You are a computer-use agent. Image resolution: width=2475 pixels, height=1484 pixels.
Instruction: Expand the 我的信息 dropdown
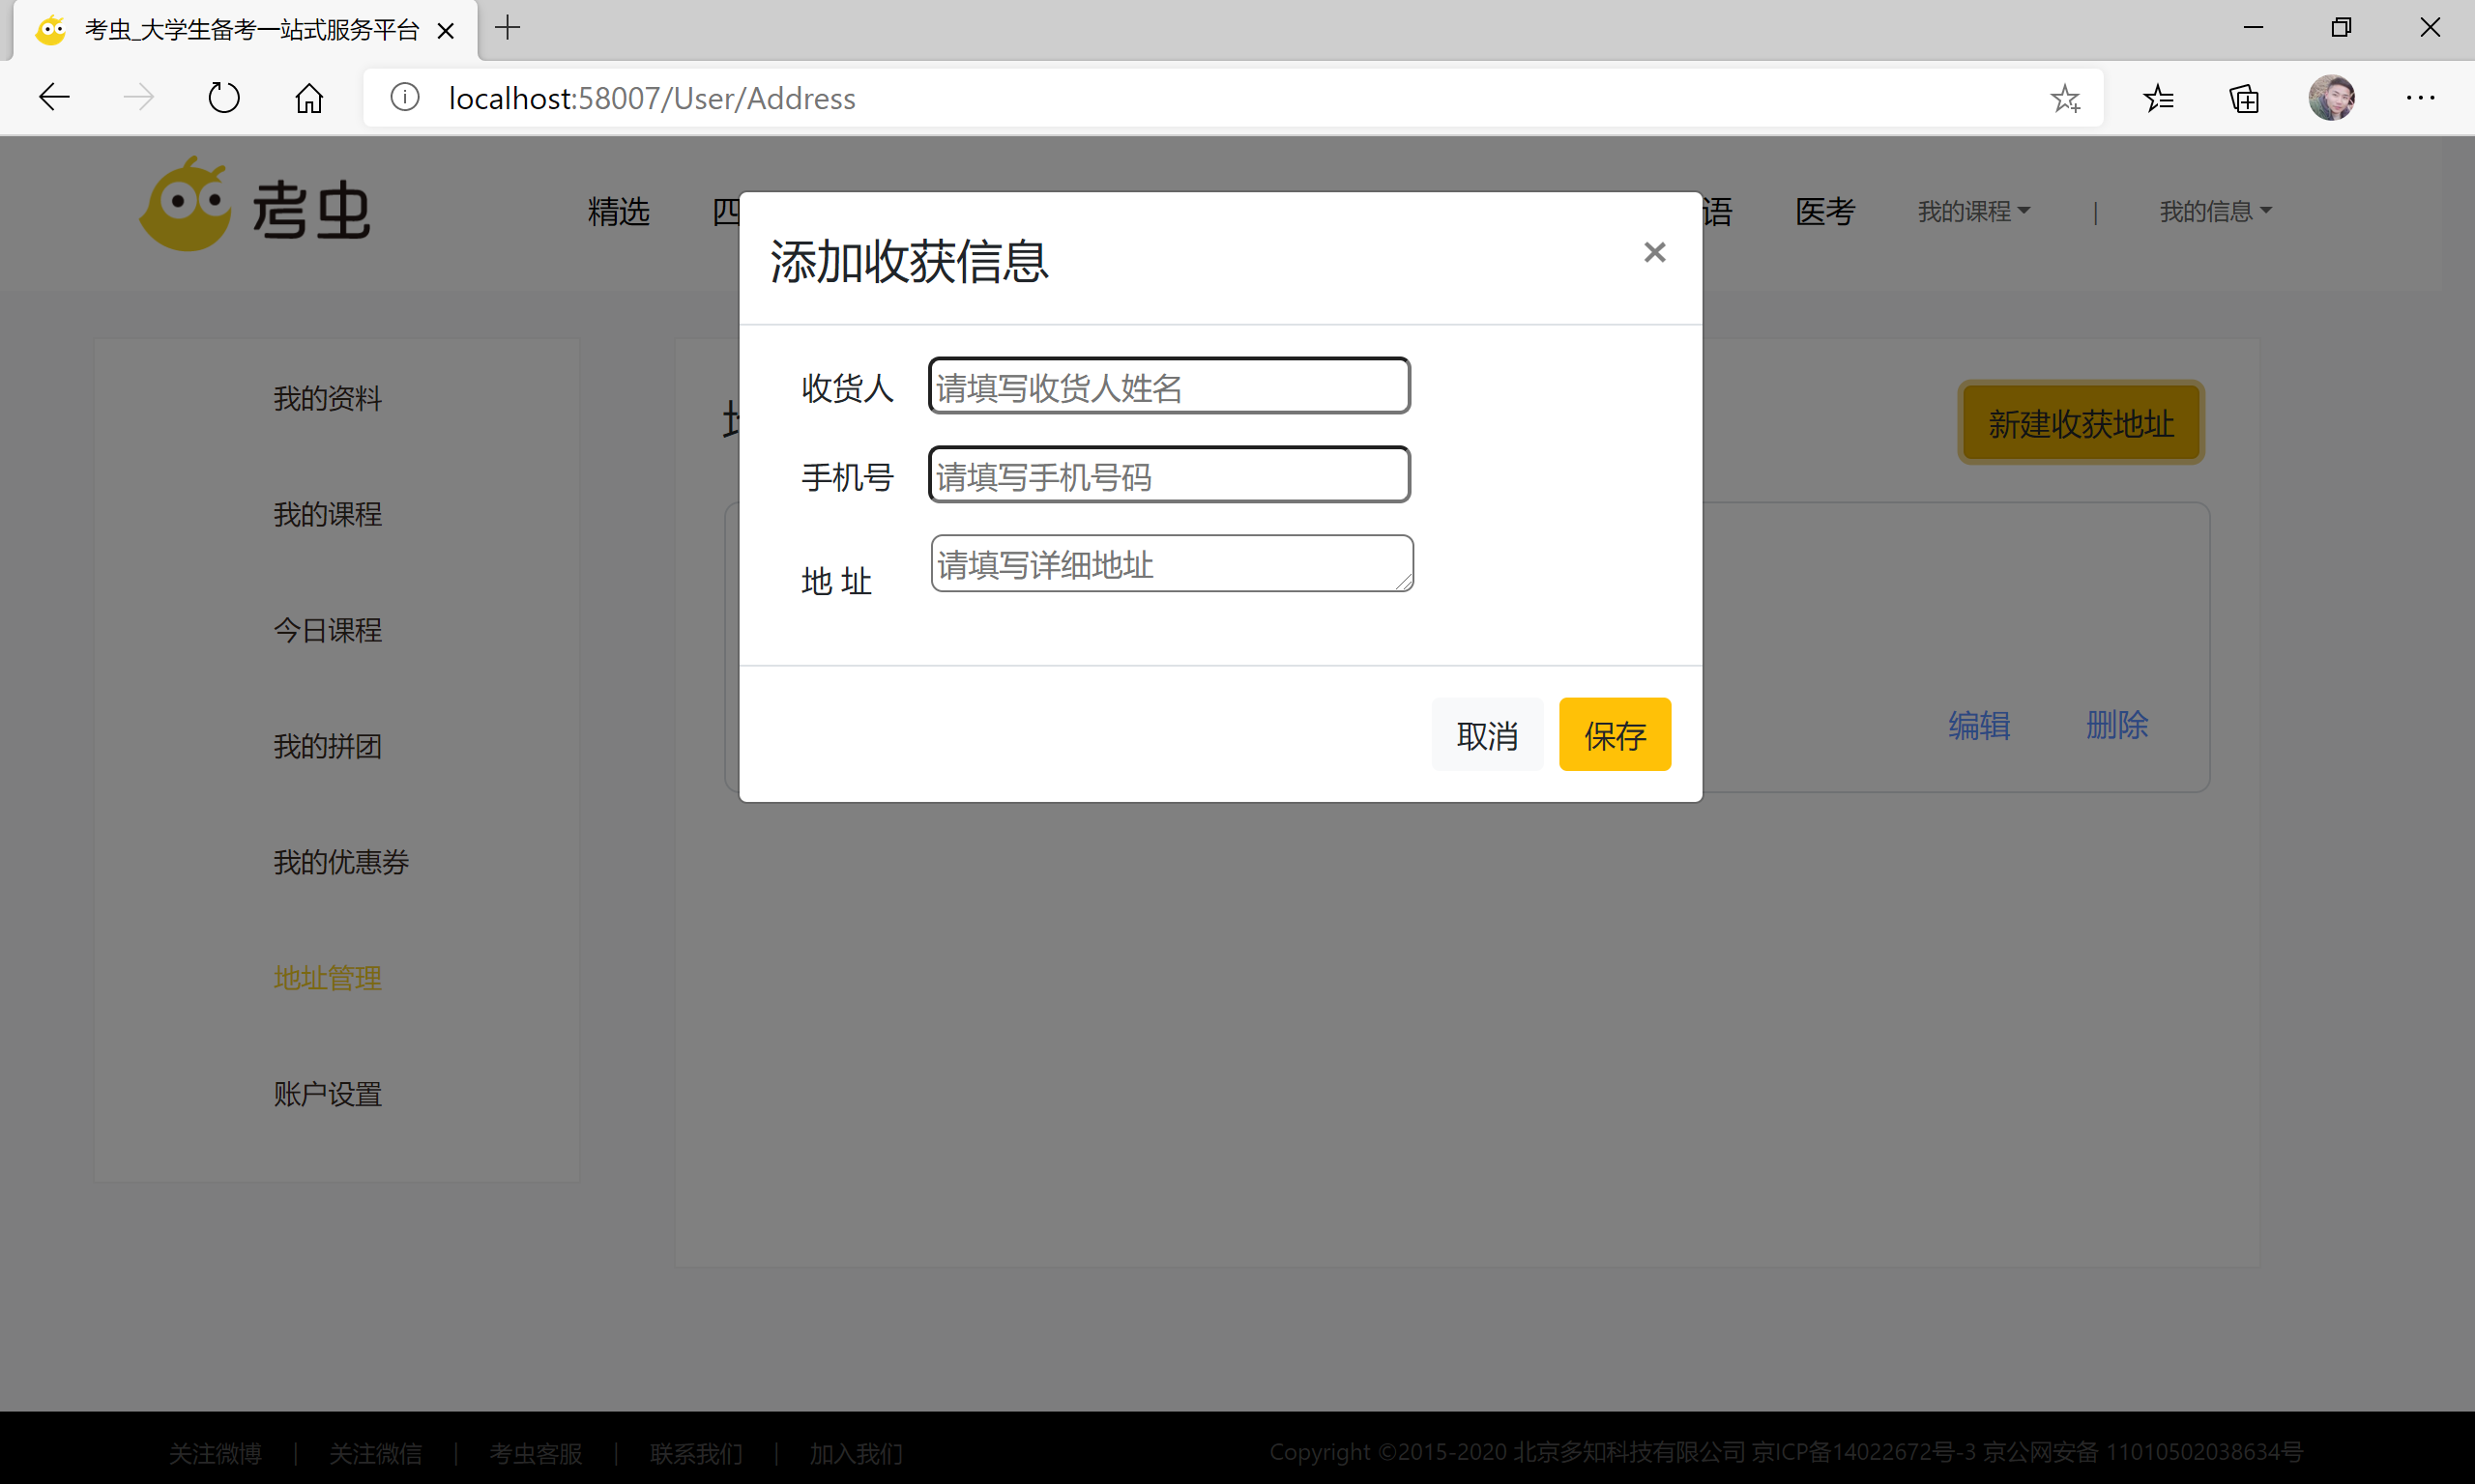coord(2214,211)
